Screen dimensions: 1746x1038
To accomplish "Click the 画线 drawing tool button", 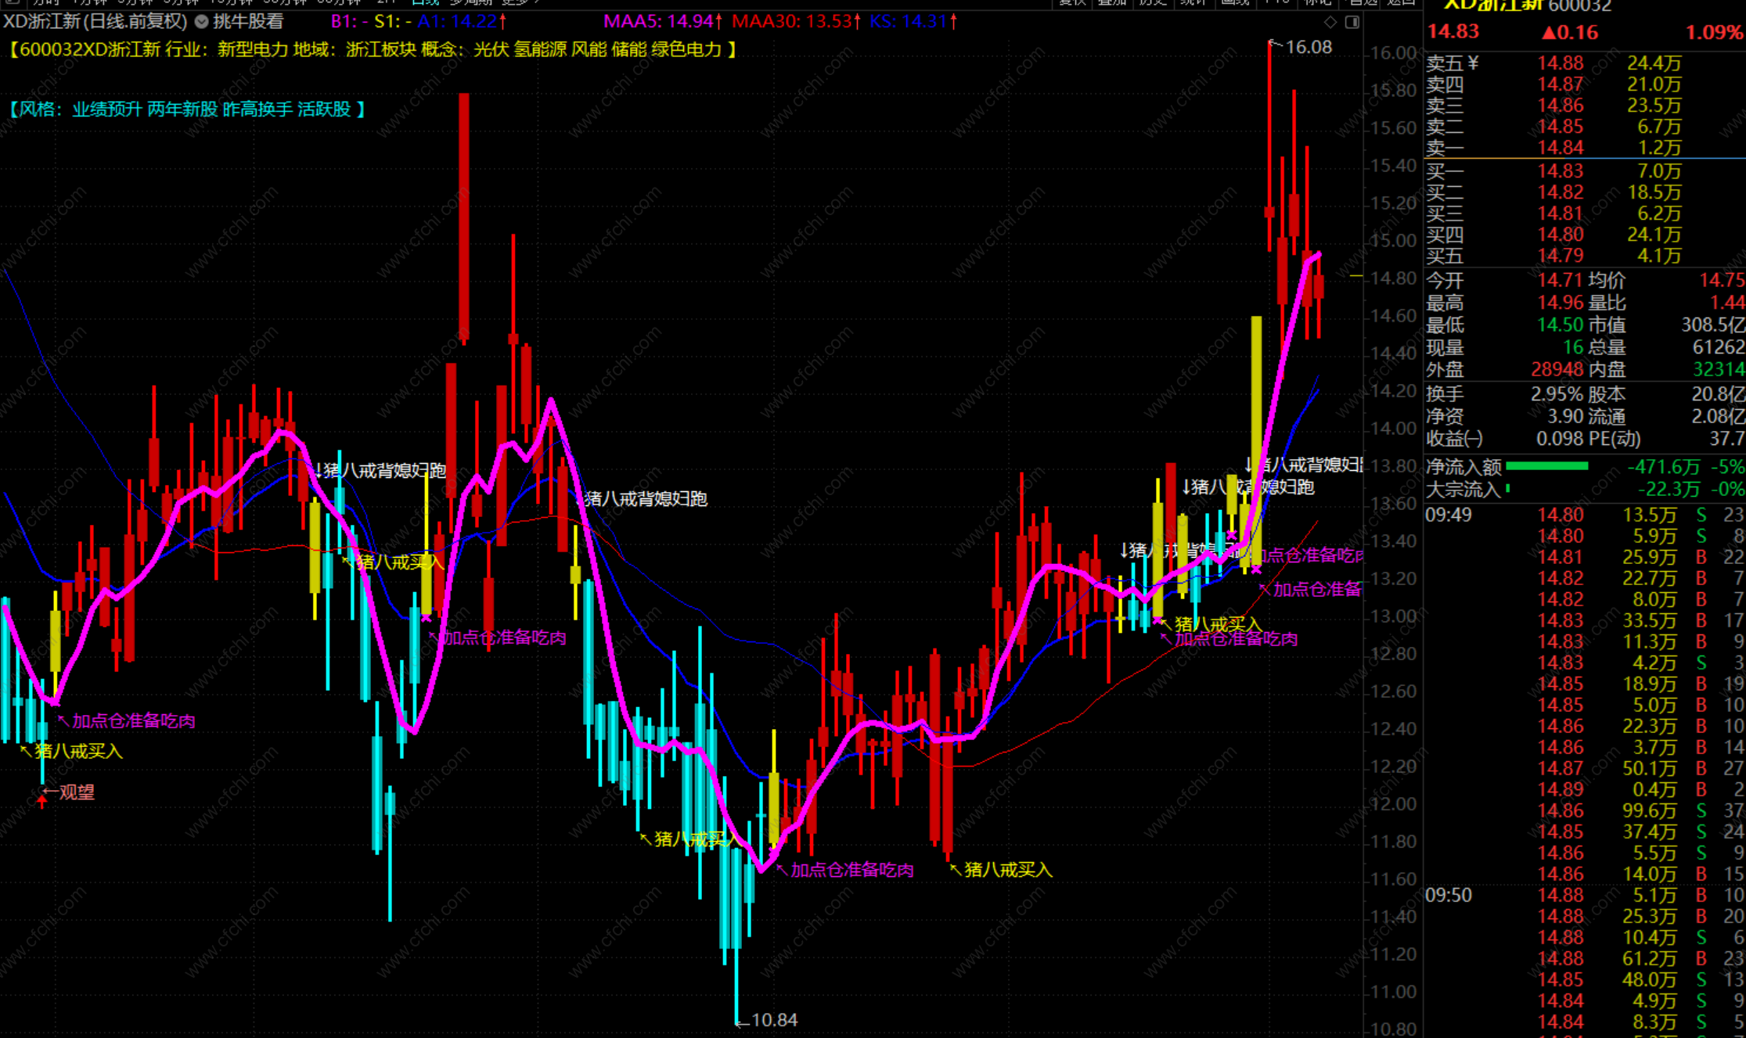I will (x=1235, y=2).
